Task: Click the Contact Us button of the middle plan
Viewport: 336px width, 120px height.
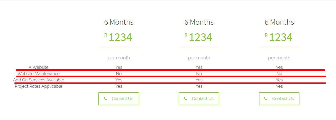Action: tap(199, 99)
